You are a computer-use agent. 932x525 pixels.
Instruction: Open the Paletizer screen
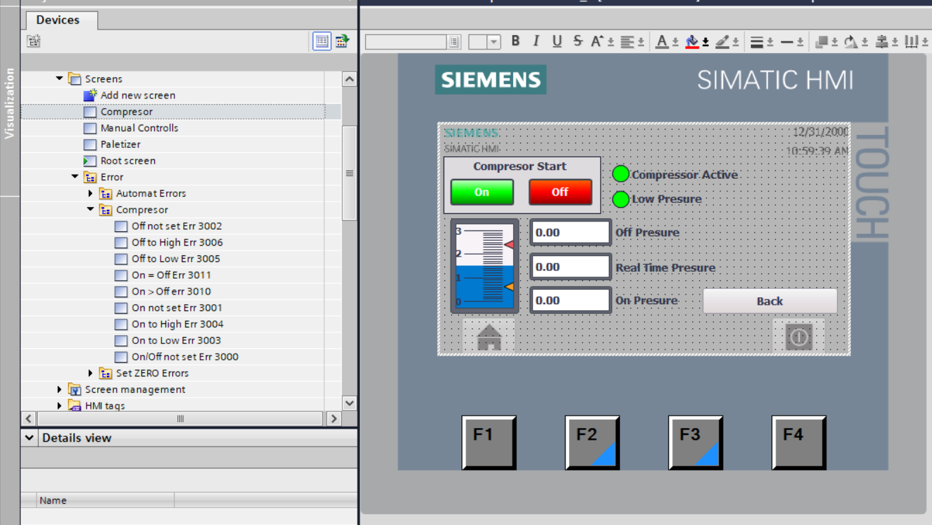click(x=121, y=144)
